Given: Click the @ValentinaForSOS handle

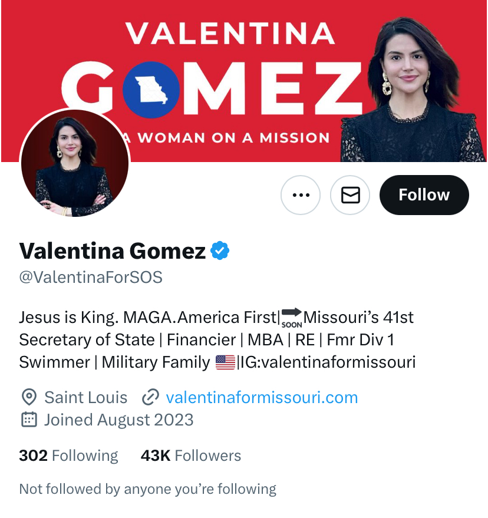Looking at the screenshot, I should click(x=91, y=277).
